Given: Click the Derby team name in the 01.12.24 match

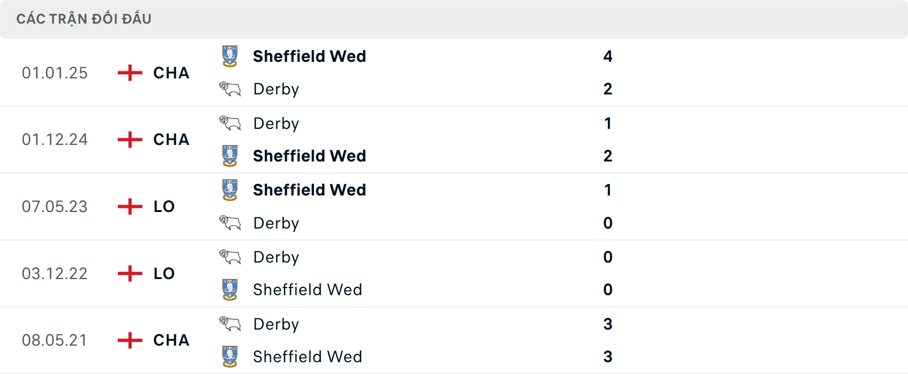Looking at the screenshot, I should tap(276, 123).
